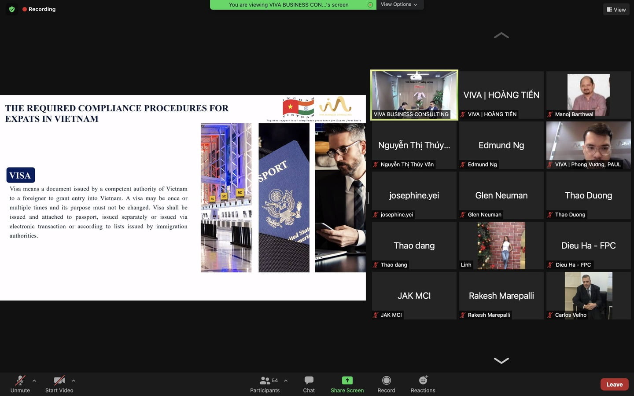
Task: Open the Participants panel
Action: click(x=265, y=384)
